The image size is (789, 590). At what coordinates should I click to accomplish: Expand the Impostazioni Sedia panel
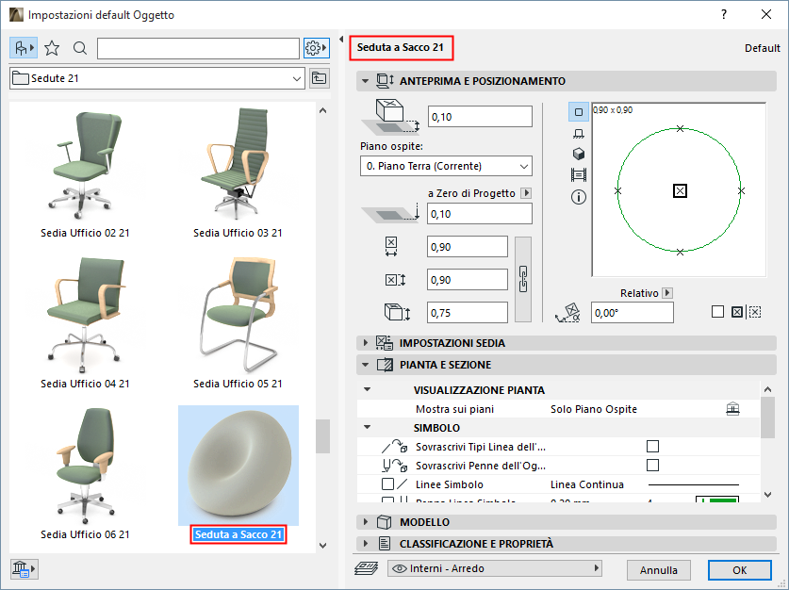(x=366, y=343)
